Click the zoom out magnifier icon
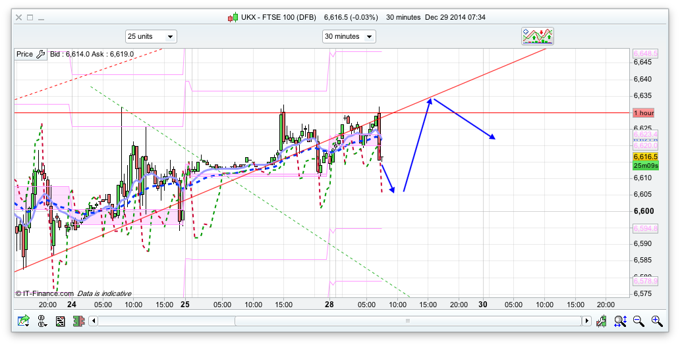680x346 pixels. coord(638,321)
